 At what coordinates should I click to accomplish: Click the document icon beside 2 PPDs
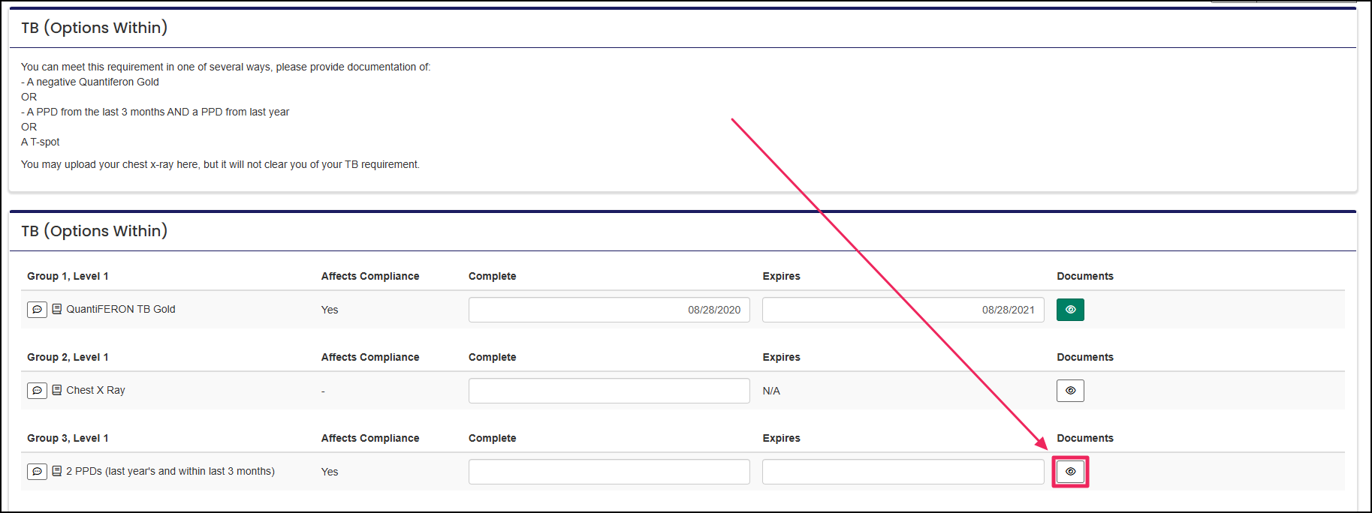coord(57,471)
